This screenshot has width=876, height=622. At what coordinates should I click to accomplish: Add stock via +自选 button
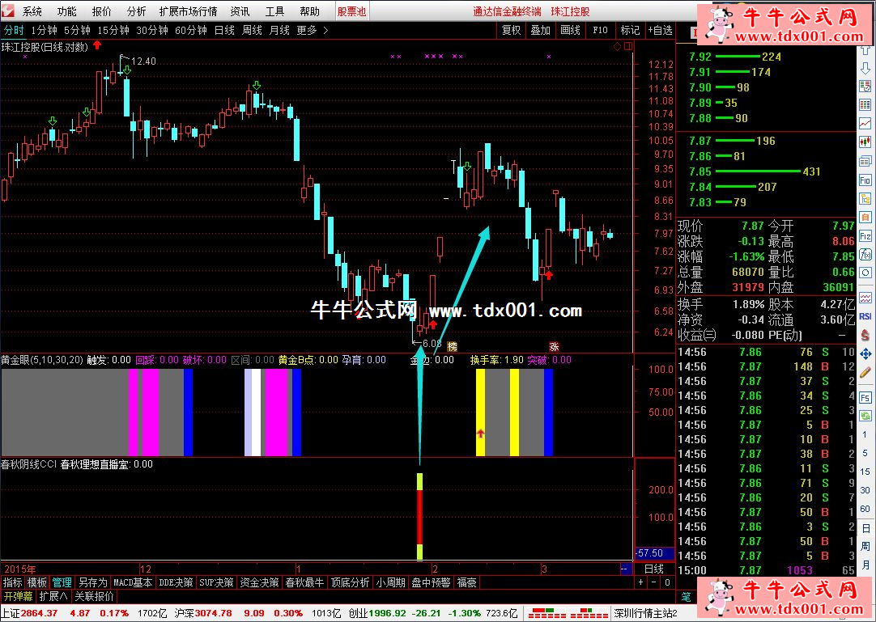pyautogui.click(x=661, y=30)
